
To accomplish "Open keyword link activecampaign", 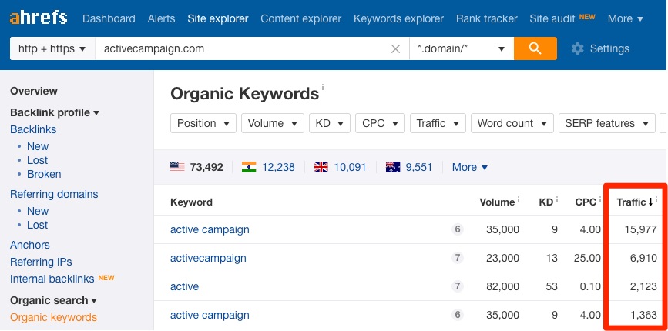I will (208, 258).
